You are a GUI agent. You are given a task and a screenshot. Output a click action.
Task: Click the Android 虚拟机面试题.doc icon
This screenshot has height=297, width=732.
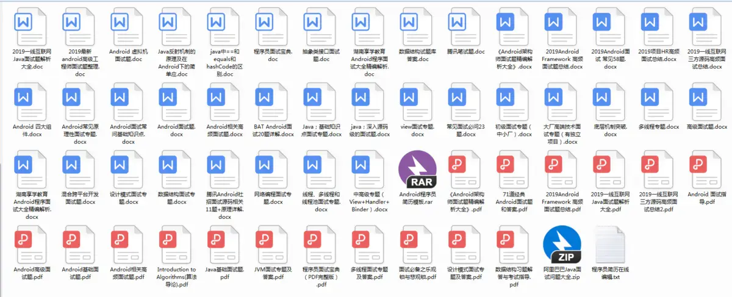[x=128, y=28]
